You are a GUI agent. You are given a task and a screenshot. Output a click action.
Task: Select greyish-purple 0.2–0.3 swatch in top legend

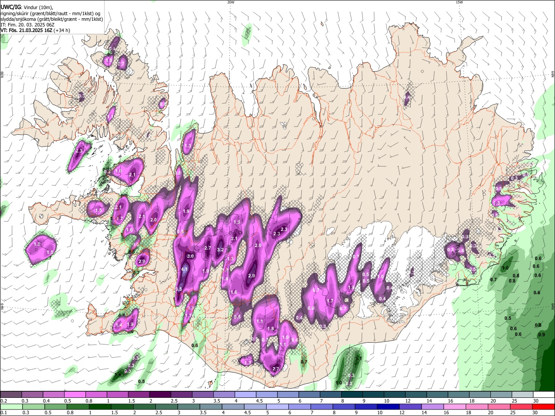coord(11,395)
